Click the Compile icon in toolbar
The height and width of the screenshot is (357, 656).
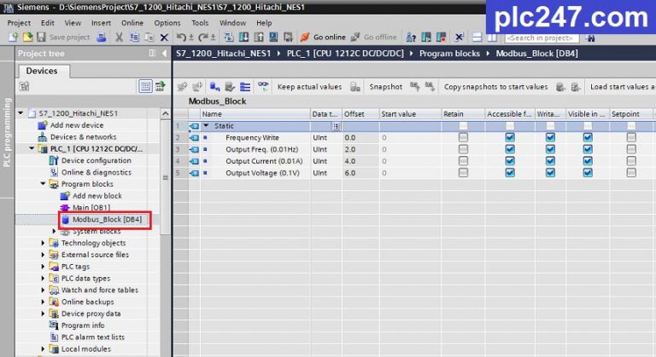(x=228, y=37)
